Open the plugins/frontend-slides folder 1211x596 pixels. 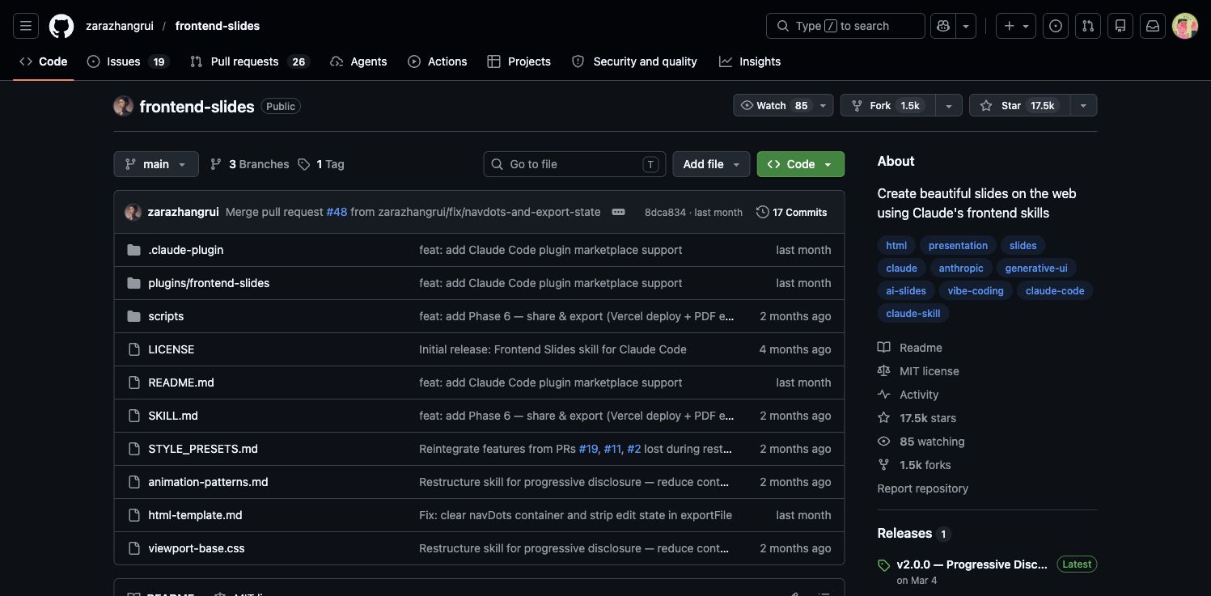click(209, 283)
